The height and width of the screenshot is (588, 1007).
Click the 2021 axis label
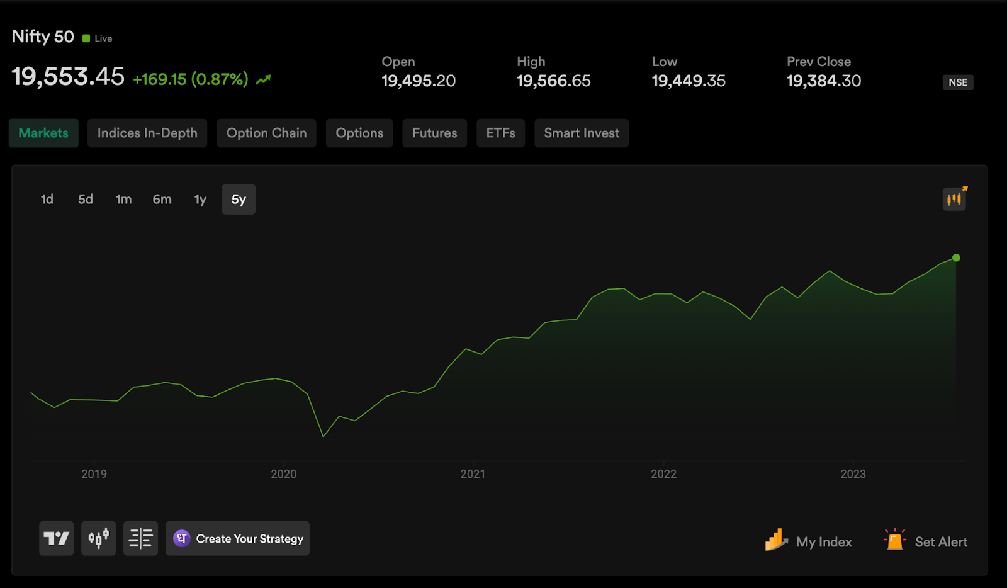(x=473, y=474)
